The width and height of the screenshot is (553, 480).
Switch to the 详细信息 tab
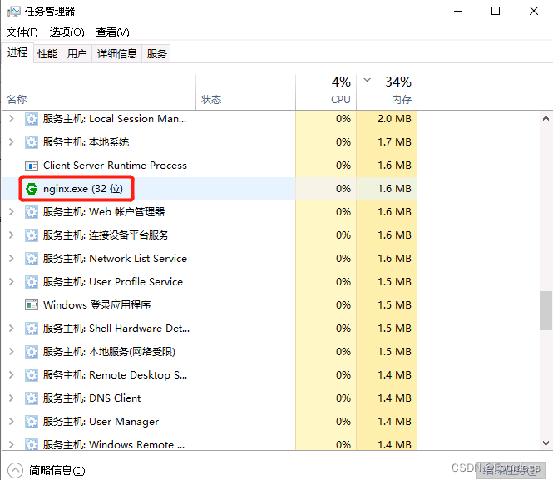click(x=116, y=53)
